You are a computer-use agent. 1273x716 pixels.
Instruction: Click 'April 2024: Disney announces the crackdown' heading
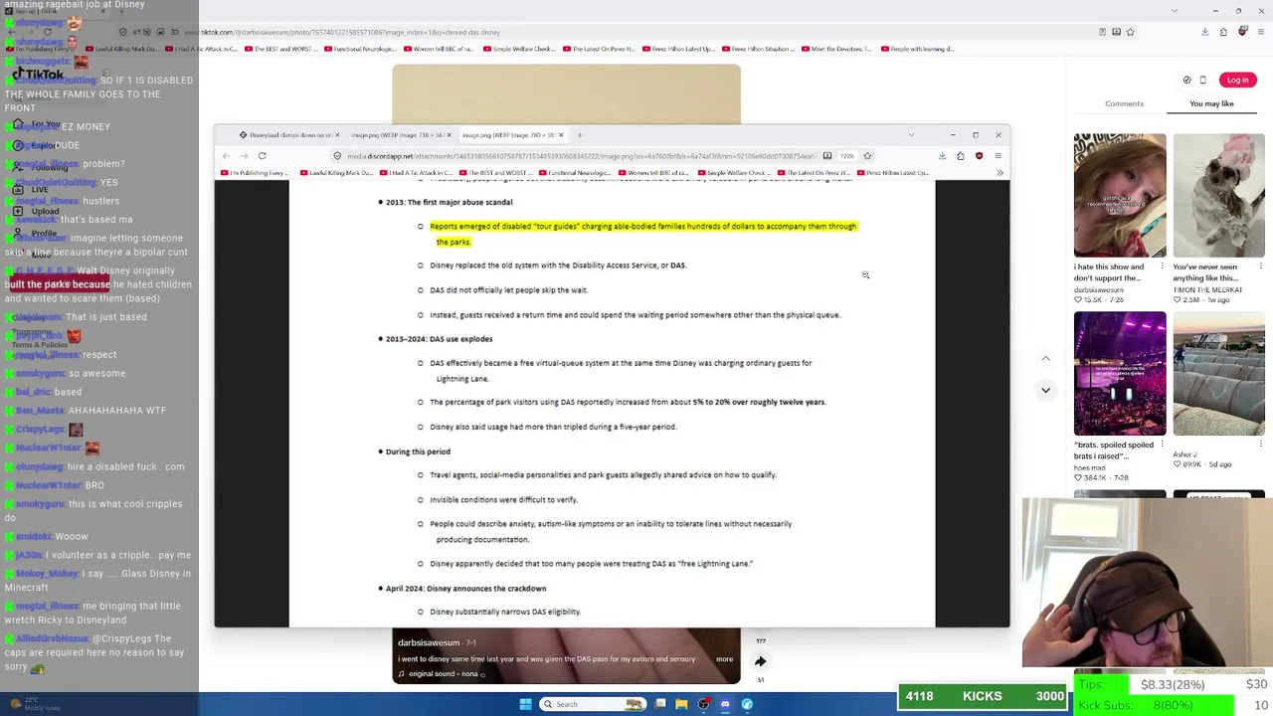pyautogui.click(x=465, y=589)
